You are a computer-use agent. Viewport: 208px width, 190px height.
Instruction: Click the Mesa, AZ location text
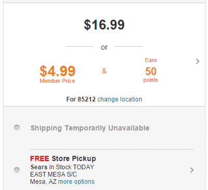click(x=43, y=182)
